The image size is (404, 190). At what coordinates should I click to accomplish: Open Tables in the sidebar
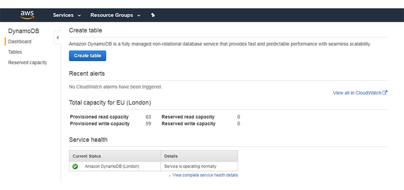pyautogui.click(x=15, y=52)
